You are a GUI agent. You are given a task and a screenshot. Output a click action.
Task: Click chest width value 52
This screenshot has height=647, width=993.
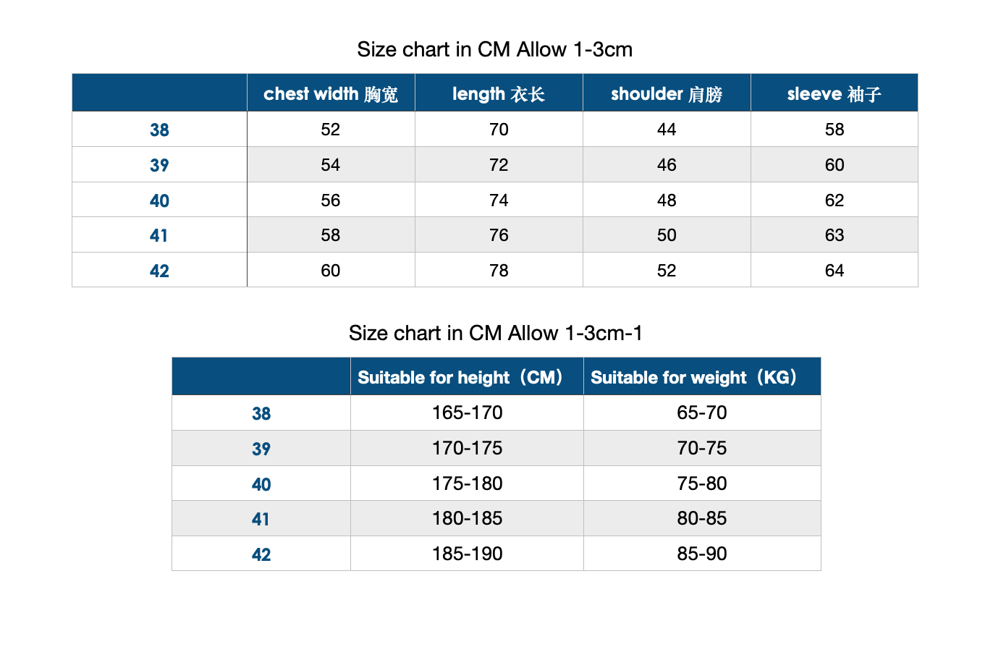pyautogui.click(x=331, y=130)
